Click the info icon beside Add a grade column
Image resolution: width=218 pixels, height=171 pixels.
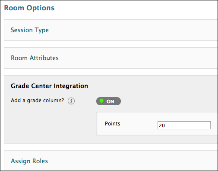click(x=71, y=101)
